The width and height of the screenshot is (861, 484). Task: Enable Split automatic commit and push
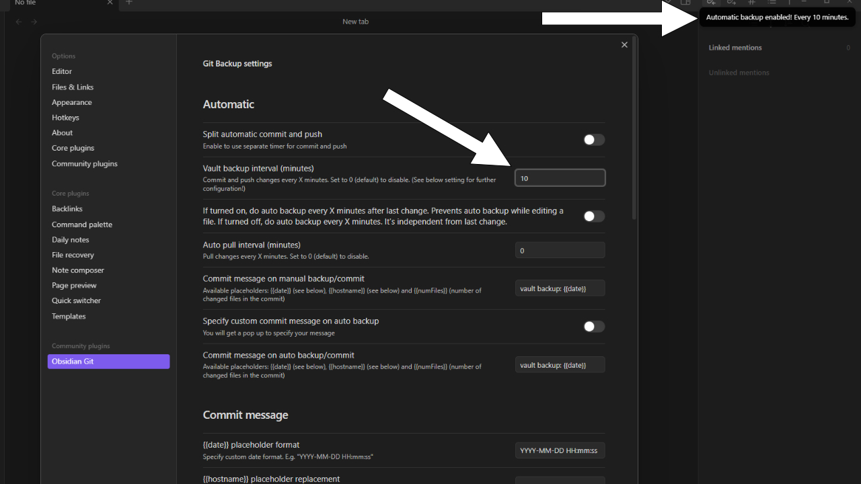(x=593, y=140)
